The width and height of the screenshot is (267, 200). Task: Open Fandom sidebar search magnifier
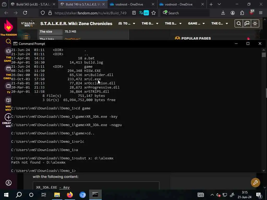[8, 41]
